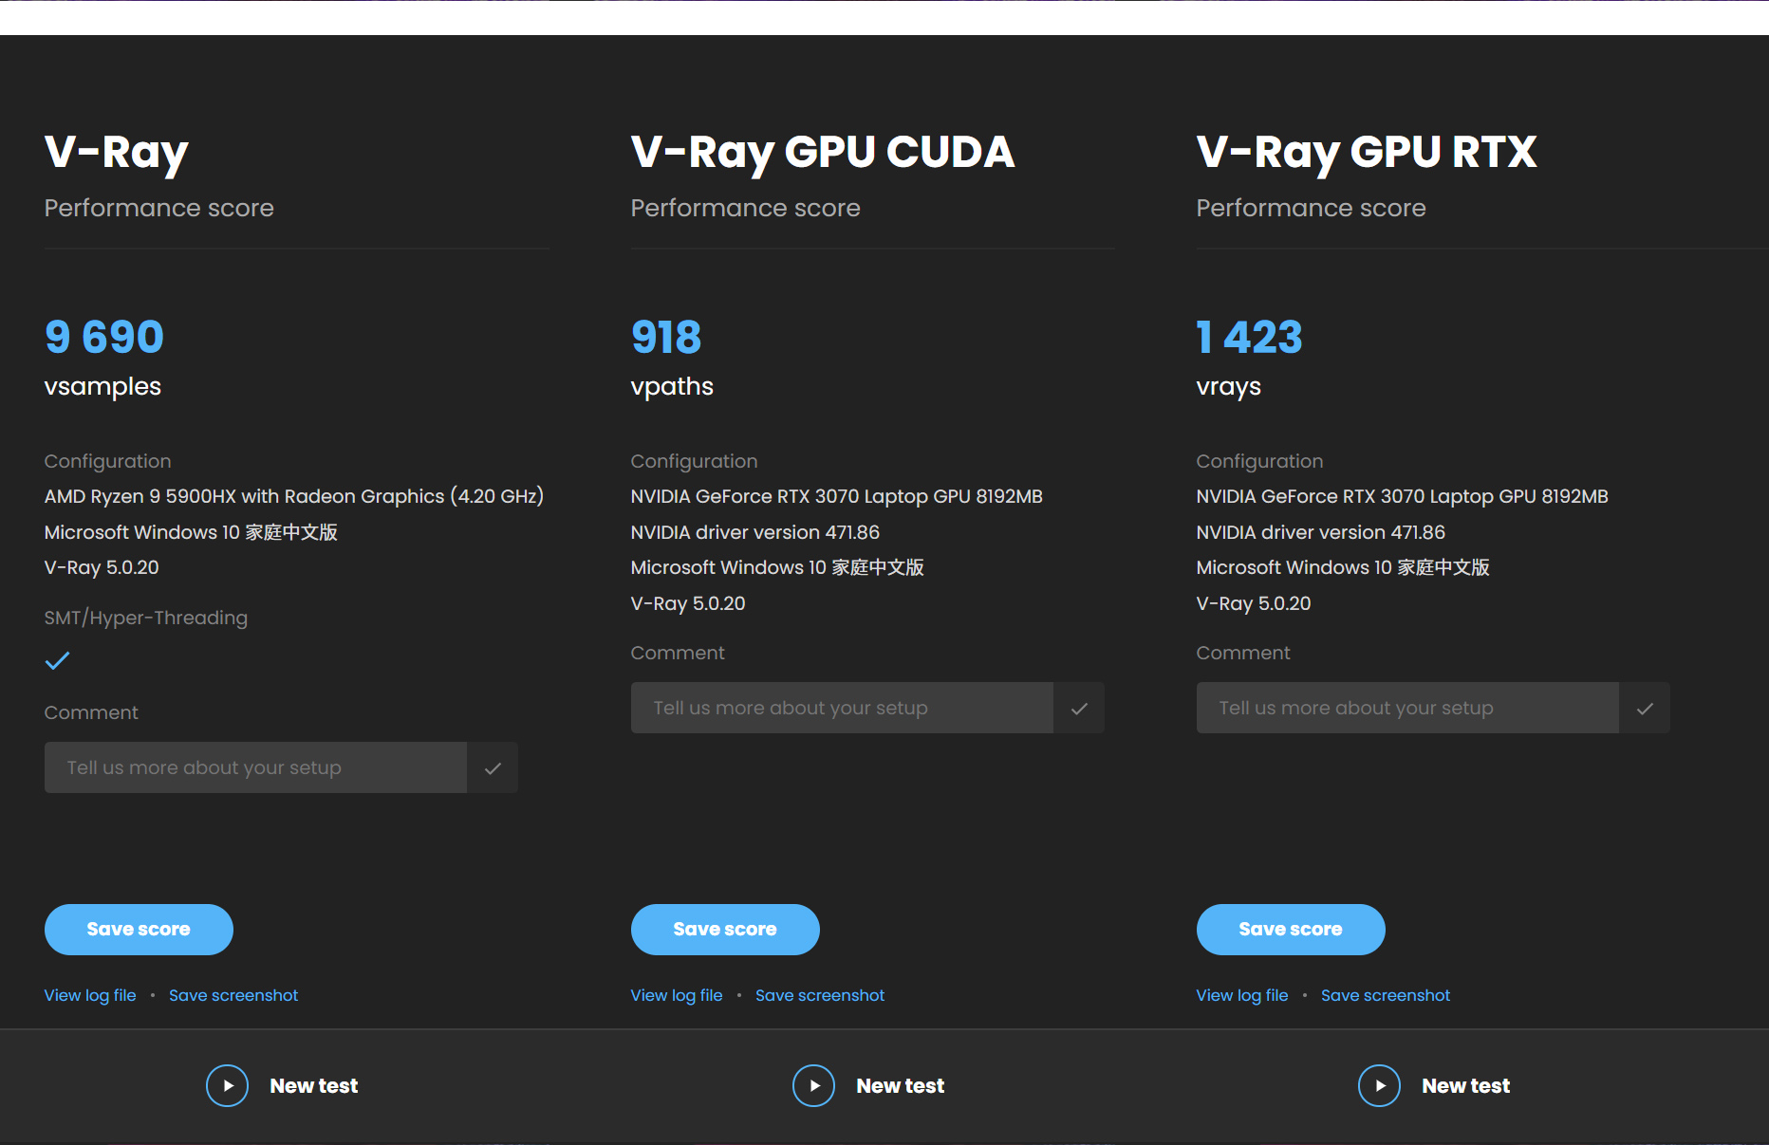
Task: Select the 9 690 vsamples score
Action: click(104, 337)
